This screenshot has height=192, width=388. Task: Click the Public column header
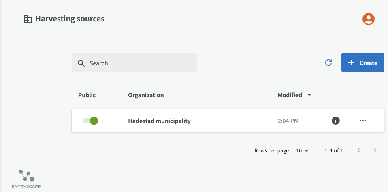click(87, 95)
